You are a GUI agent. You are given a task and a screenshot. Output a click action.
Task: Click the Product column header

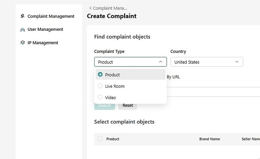[x=113, y=139]
